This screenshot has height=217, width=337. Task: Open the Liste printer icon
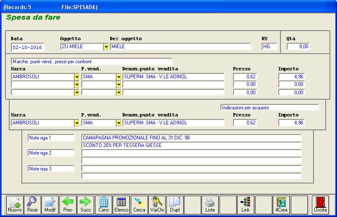click(210, 205)
